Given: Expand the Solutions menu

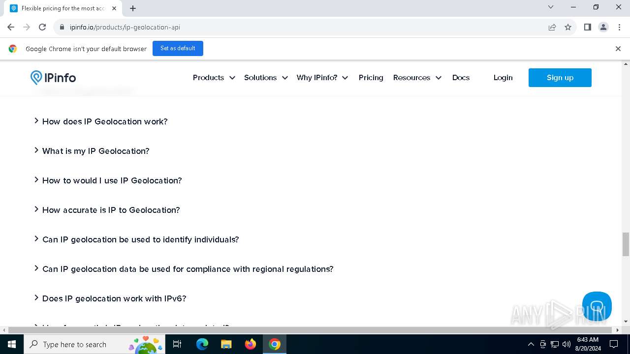Looking at the screenshot, I should (x=266, y=78).
